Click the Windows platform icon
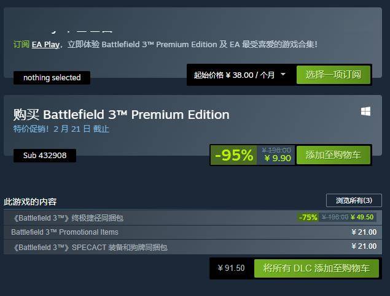This screenshot has width=390, height=296. click(x=365, y=111)
